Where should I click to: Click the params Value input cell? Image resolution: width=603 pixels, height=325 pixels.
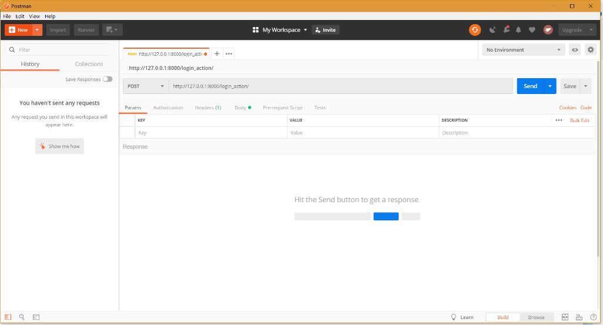[363, 133]
